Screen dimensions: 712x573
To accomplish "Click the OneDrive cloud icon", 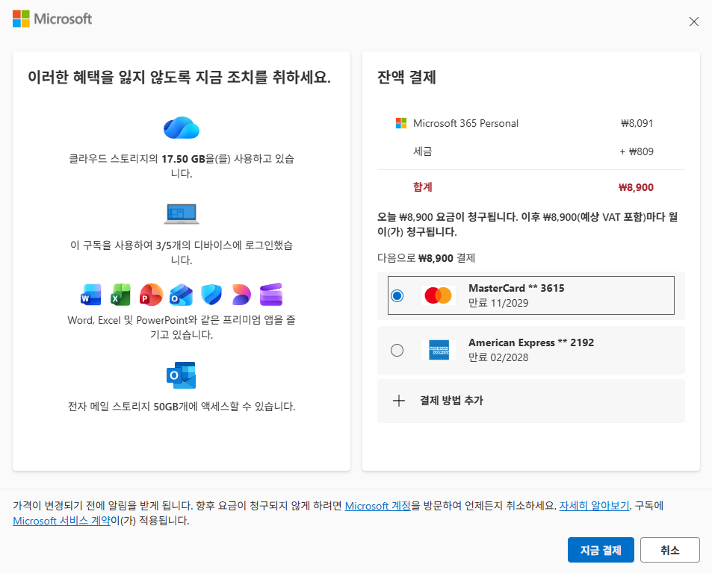I will tap(182, 128).
